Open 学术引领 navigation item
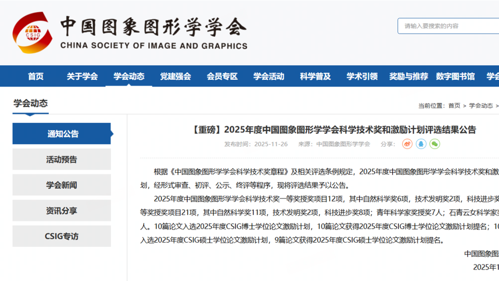The height and width of the screenshot is (281, 499). pos(362,76)
